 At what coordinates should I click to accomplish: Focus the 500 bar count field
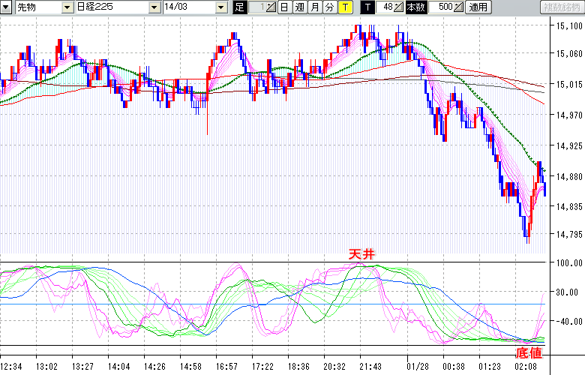442,7
